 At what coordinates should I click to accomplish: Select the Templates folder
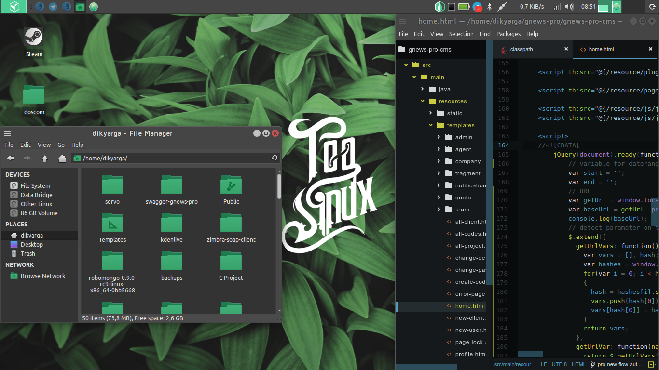tap(112, 228)
